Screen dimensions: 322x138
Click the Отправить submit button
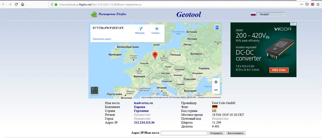217,133
